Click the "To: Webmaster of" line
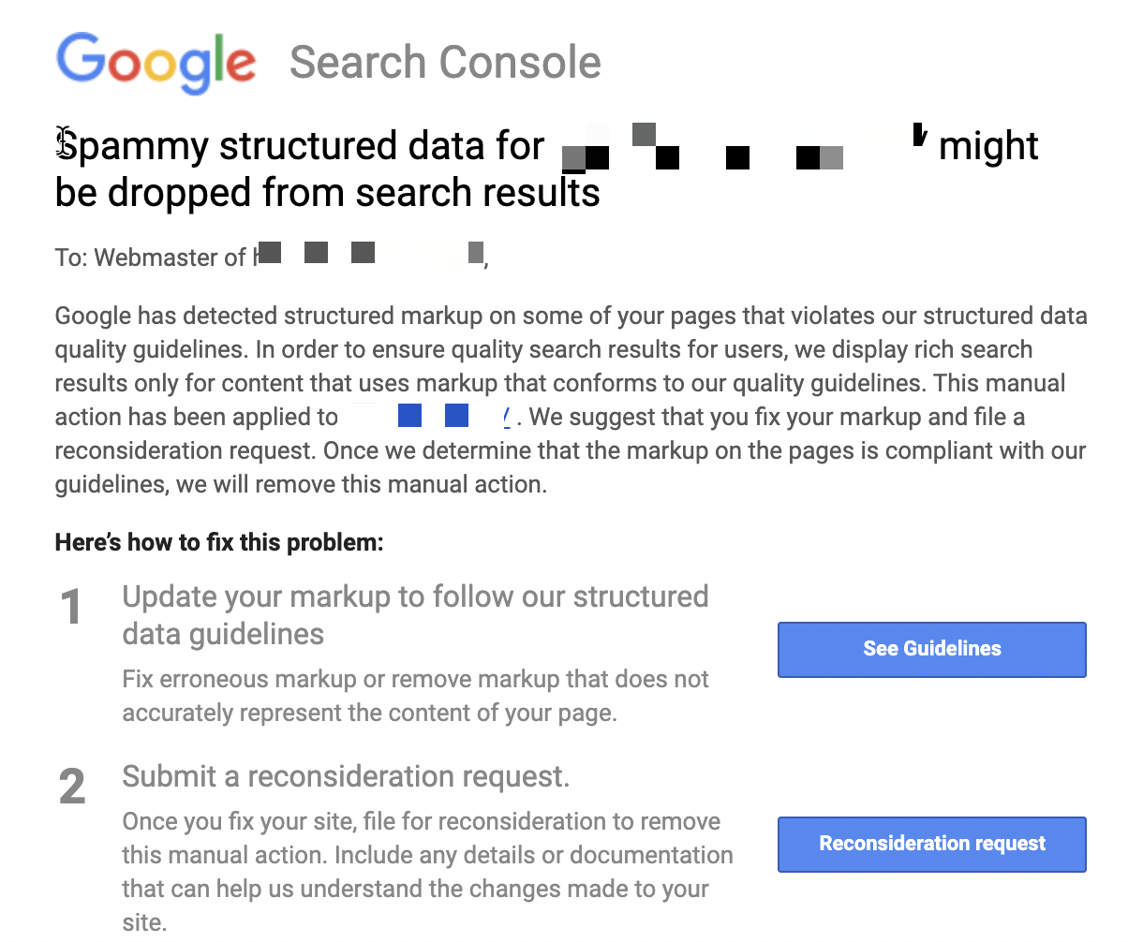This screenshot has width=1143, height=942. pyautogui.click(x=272, y=257)
